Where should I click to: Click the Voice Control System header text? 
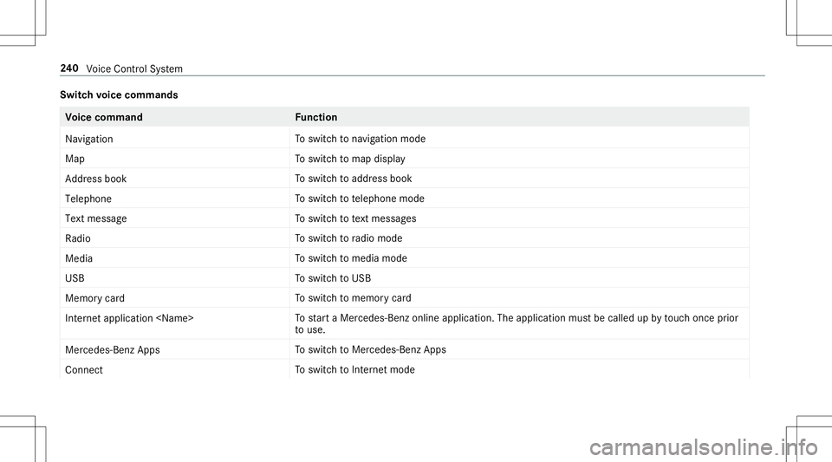[134, 68]
